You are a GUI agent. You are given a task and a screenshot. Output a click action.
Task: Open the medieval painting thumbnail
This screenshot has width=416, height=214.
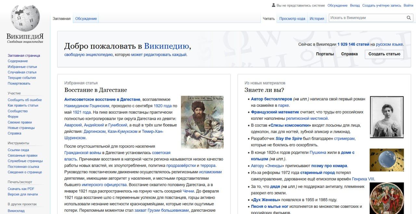pyautogui.click(x=387, y=198)
